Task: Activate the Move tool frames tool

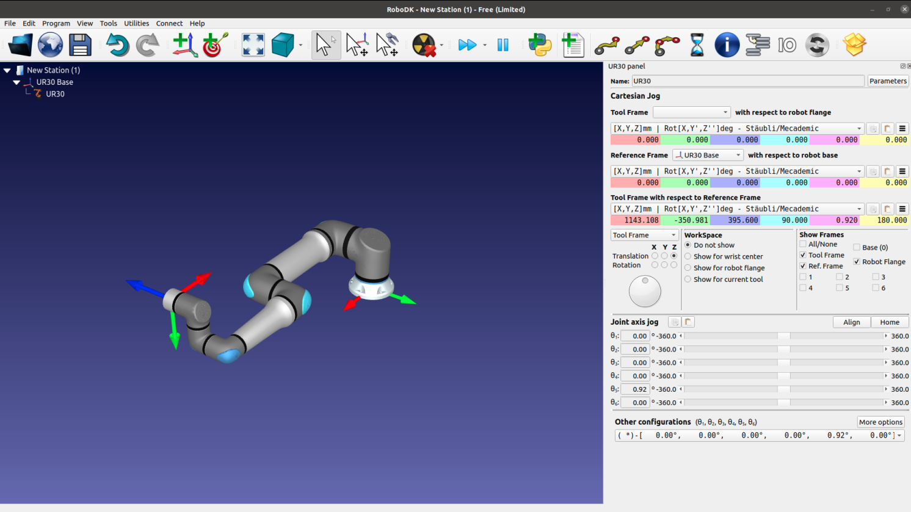Action: pyautogui.click(x=387, y=45)
